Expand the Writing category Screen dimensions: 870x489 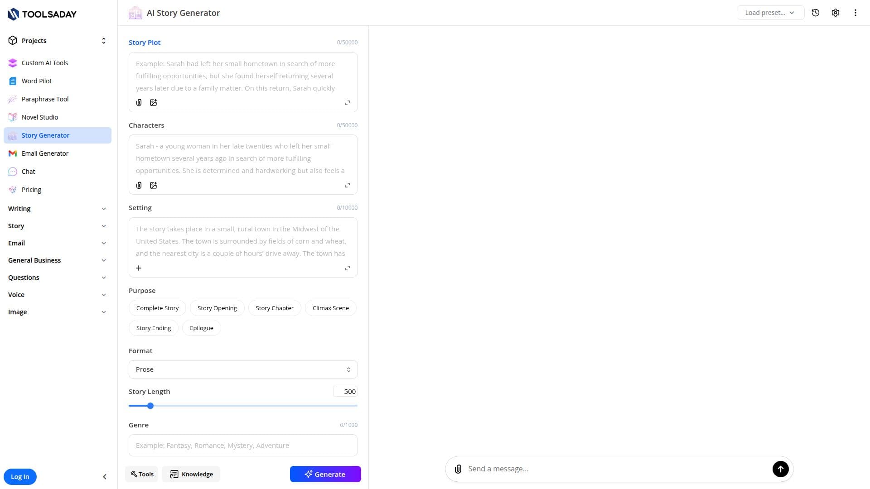(57, 209)
